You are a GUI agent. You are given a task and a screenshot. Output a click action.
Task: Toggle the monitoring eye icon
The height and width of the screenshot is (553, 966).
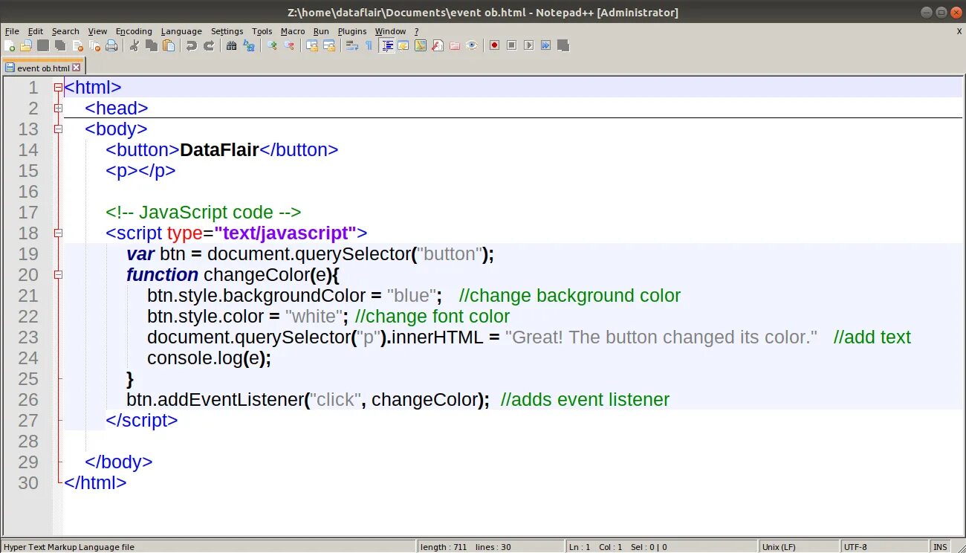[472, 45]
